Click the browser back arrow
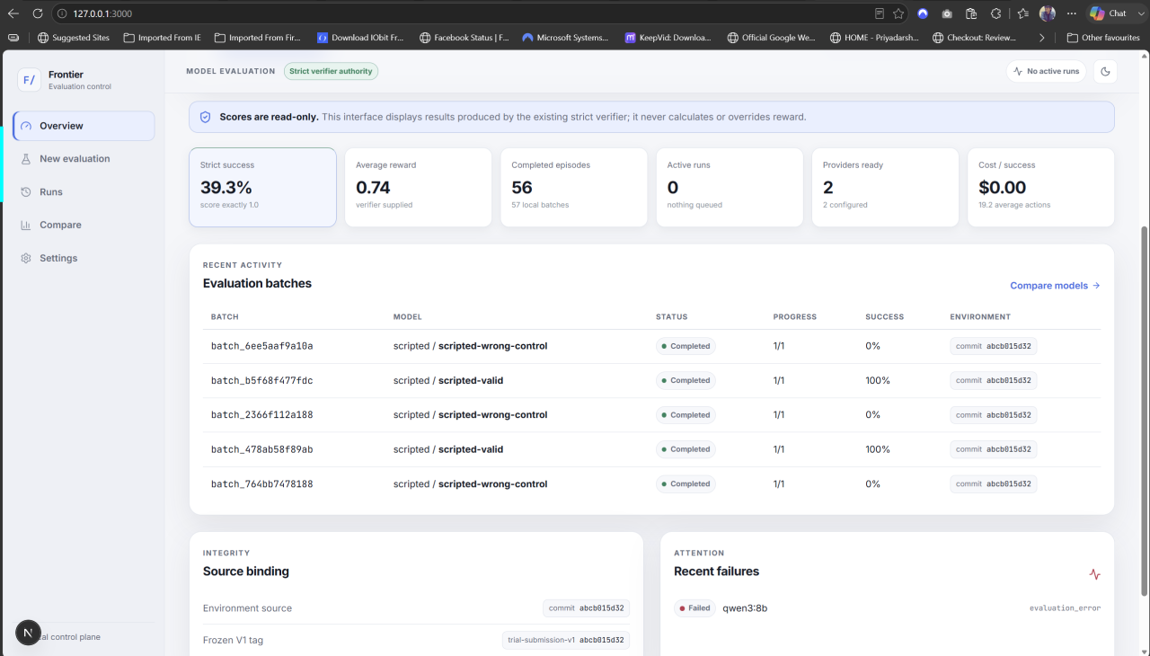Image resolution: width=1150 pixels, height=656 pixels. click(x=13, y=13)
